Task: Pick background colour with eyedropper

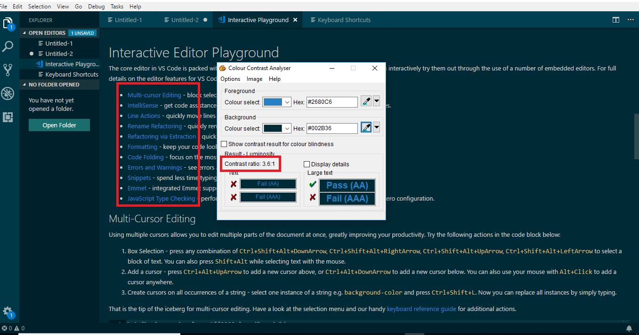Action: click(366, 128)
